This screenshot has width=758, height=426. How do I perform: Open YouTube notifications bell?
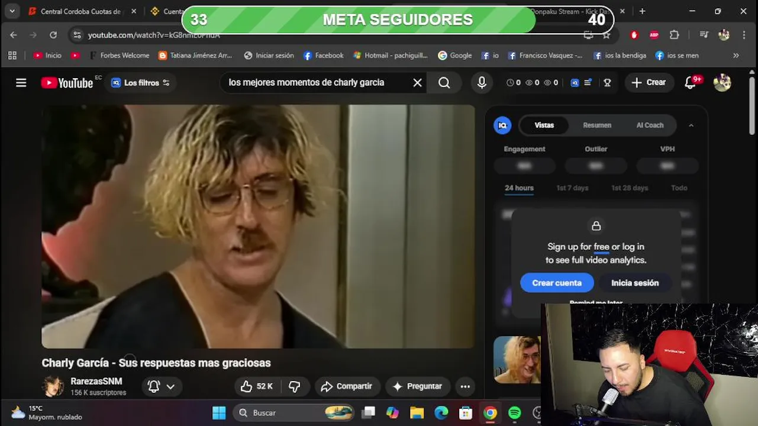(691, 83)
